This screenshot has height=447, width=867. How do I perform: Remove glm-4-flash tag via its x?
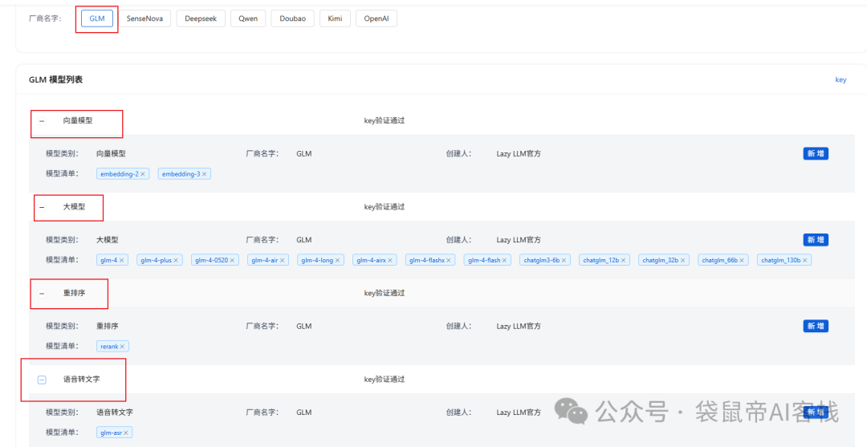[504, 260]
